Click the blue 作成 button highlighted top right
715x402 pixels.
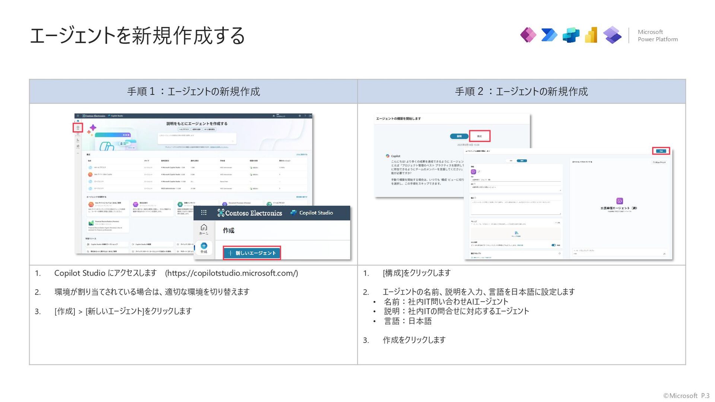(661, 151)
